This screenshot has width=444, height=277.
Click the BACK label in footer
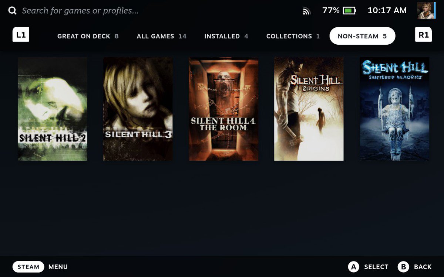[423, 267]
